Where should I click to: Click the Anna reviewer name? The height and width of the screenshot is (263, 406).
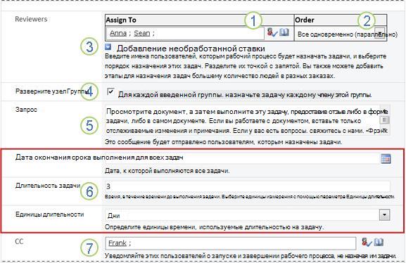[x=118, y=33]
